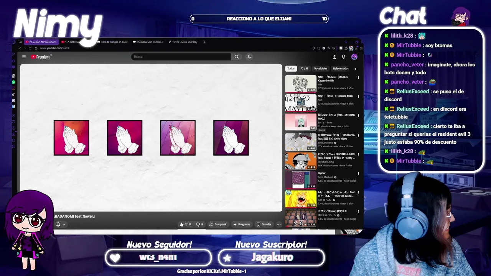
Task: Open options menu for Cipher video
Action: pyautogui.click(x=358, y=173)
